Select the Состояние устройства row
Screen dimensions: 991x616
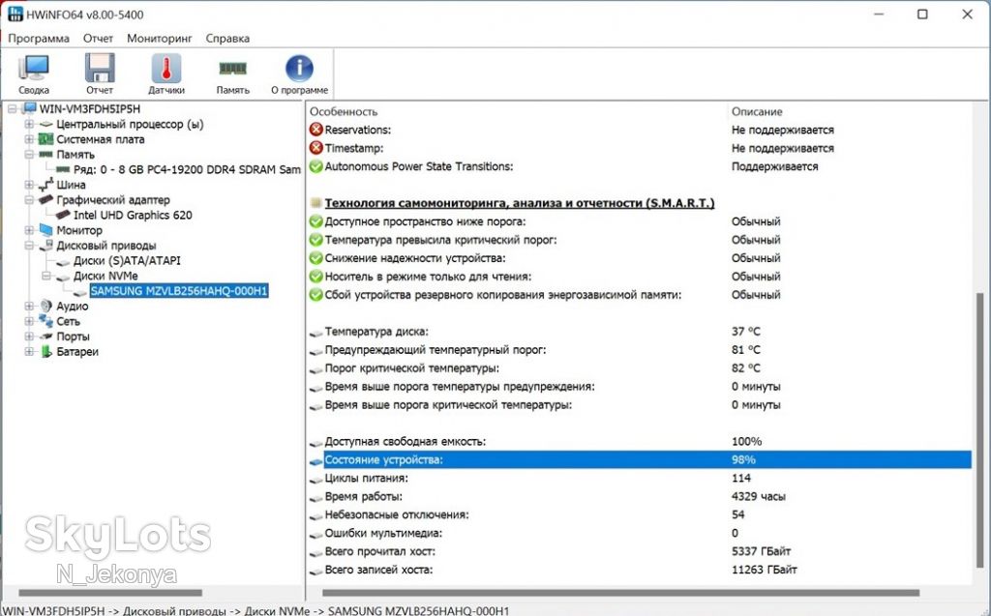pos(640,459)
